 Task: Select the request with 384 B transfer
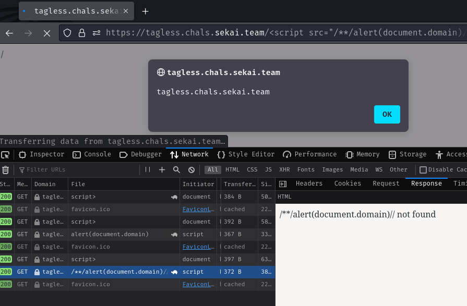pyautogui.click(x=137, y=197)
